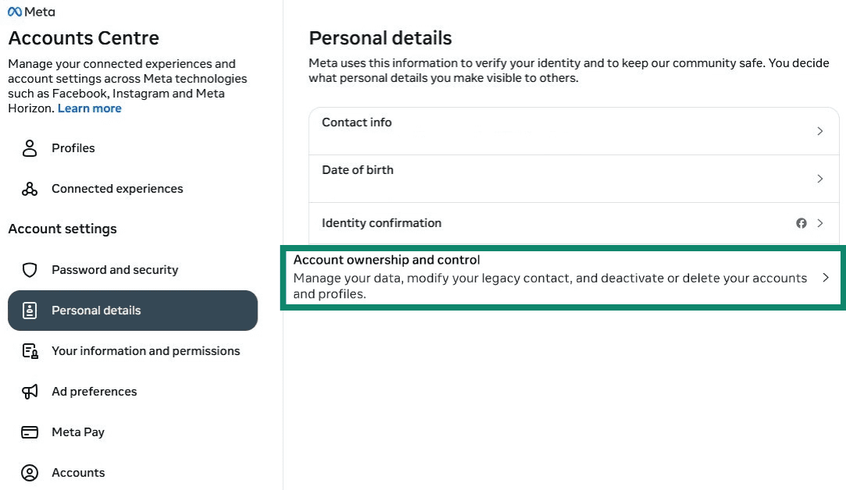Click the Connected experiences icon
The width and height of the screenshot is (846, 490).
click(x=29, y=188)
